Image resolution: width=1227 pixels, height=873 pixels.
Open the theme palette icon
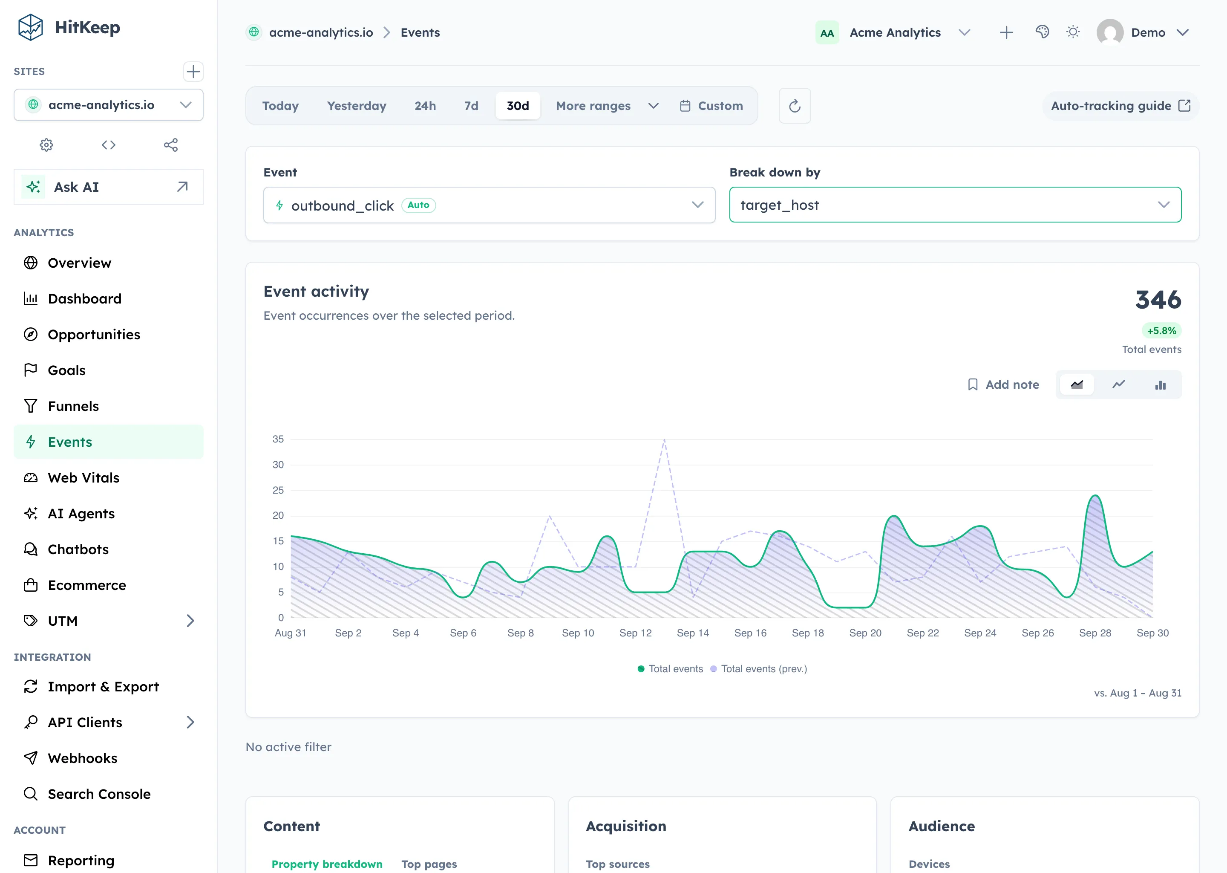pyautogui.click(x=1042, y=32)
